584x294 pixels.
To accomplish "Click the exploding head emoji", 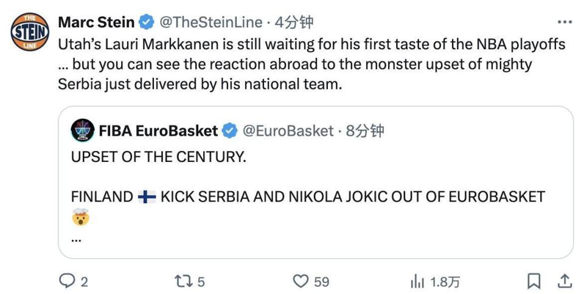I will point(80,217).
